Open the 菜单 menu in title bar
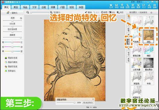 pos(133,2)
